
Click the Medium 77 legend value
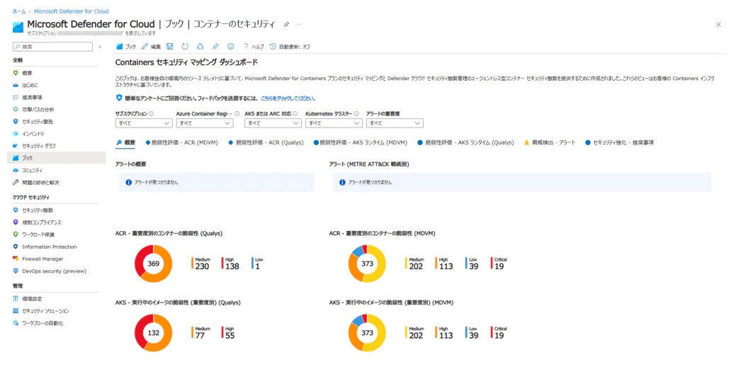[x=202, y=333]
